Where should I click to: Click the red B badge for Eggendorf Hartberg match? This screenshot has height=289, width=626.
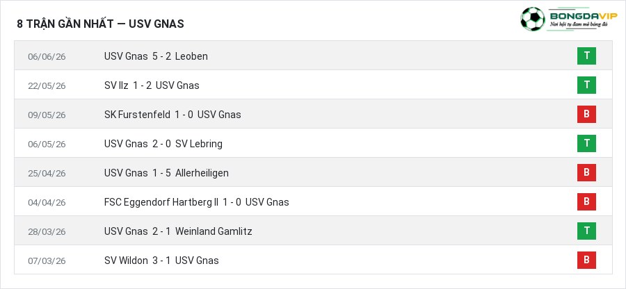(586, 201)
